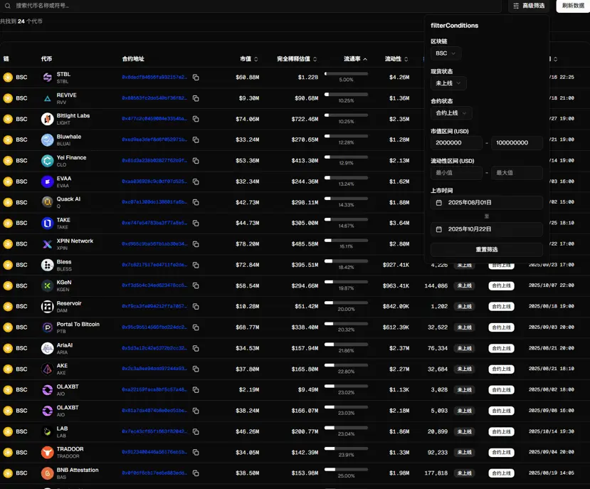
Task: Click AriaAI 合约上线 status badge
Action: tap(501, 348)
